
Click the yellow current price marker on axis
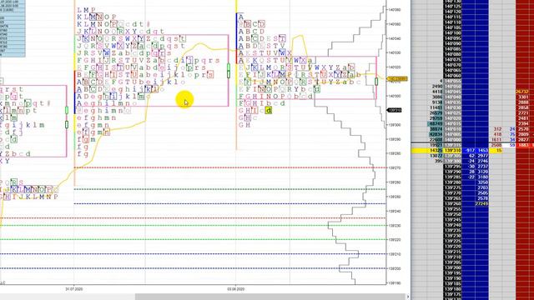pyautogui.click(x=397, y=79)
